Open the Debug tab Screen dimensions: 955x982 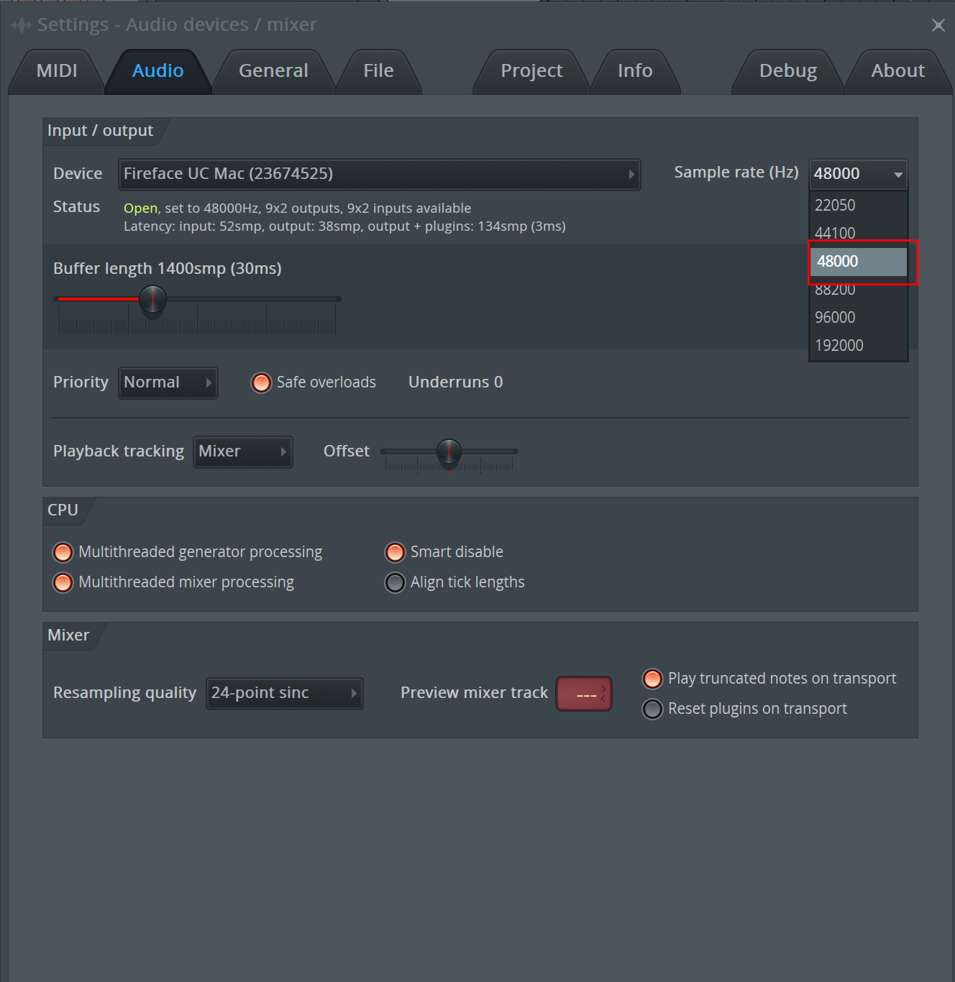[x=787, y=71]
